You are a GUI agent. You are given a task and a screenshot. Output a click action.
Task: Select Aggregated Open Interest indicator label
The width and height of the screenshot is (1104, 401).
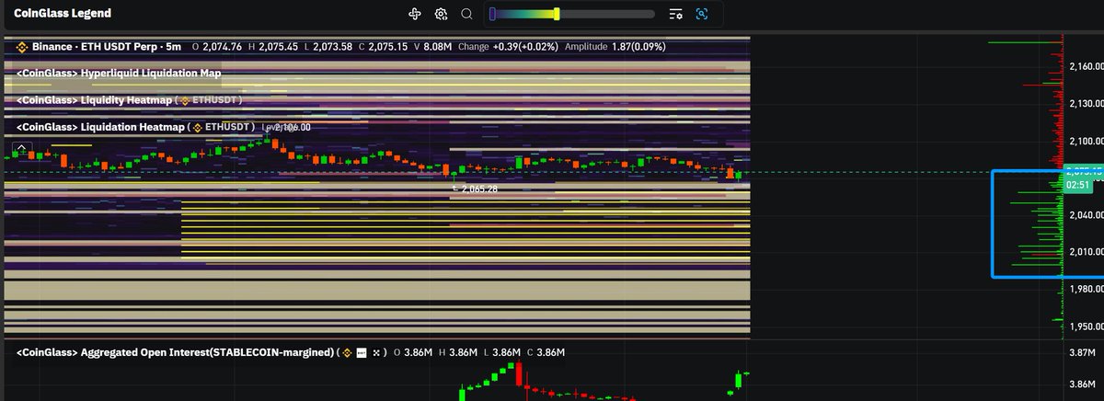point(174,352)
